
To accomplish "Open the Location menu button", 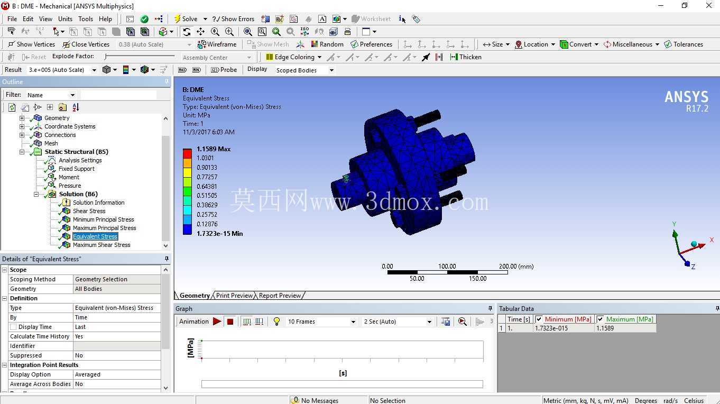I will 535,44.
